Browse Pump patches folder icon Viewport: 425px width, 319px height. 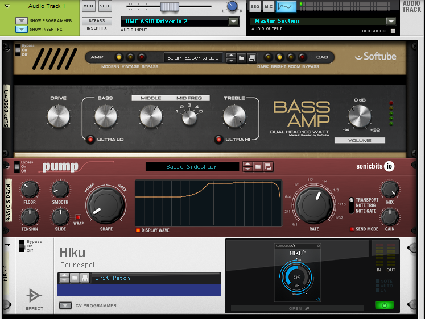tap(258, 166)
